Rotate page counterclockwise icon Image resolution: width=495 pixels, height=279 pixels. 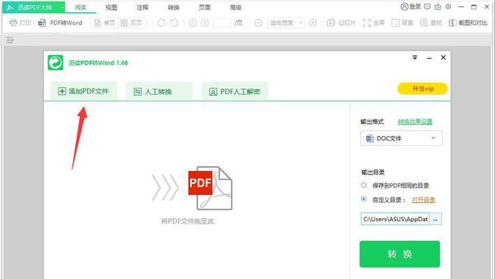point(174,23)
